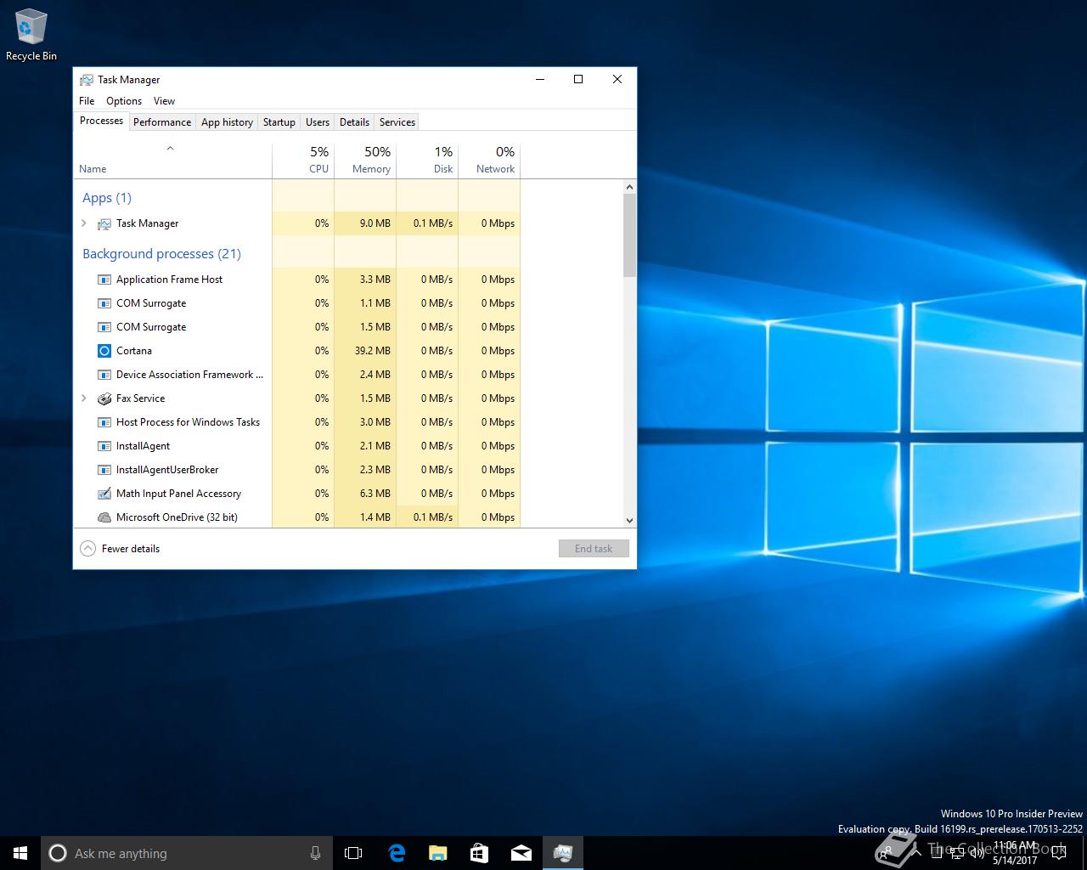
Task: Click the Cortana process icon
Action: 104,351
